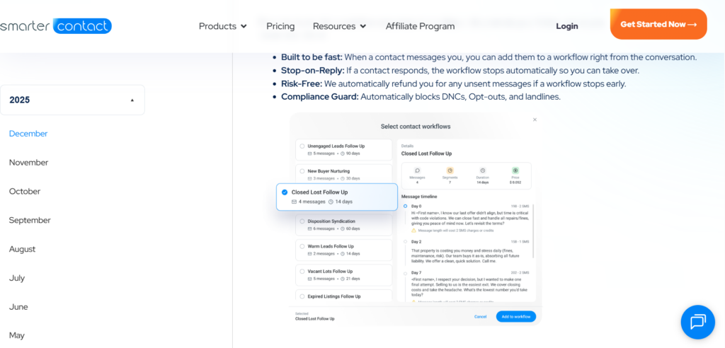Click envelope icon under New Buyer Nurturing
The height and width of the screenshot is (348, 725).
click(310, 178)
